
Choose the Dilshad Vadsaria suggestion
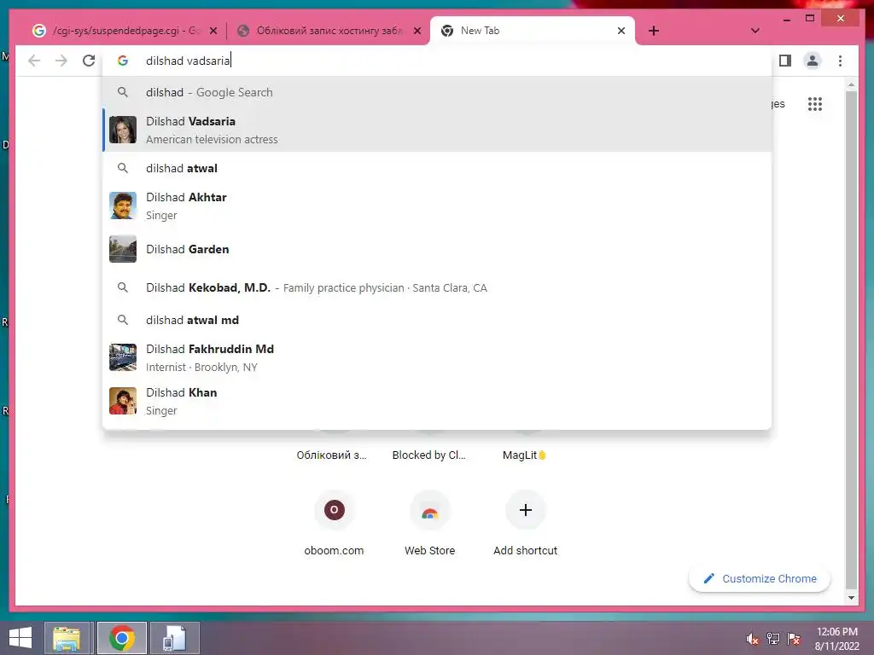pos(437,130)
